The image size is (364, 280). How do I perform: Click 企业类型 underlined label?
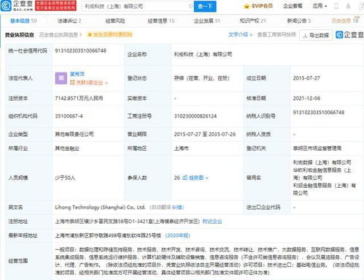pyautogui.click(x=18, y=134)
